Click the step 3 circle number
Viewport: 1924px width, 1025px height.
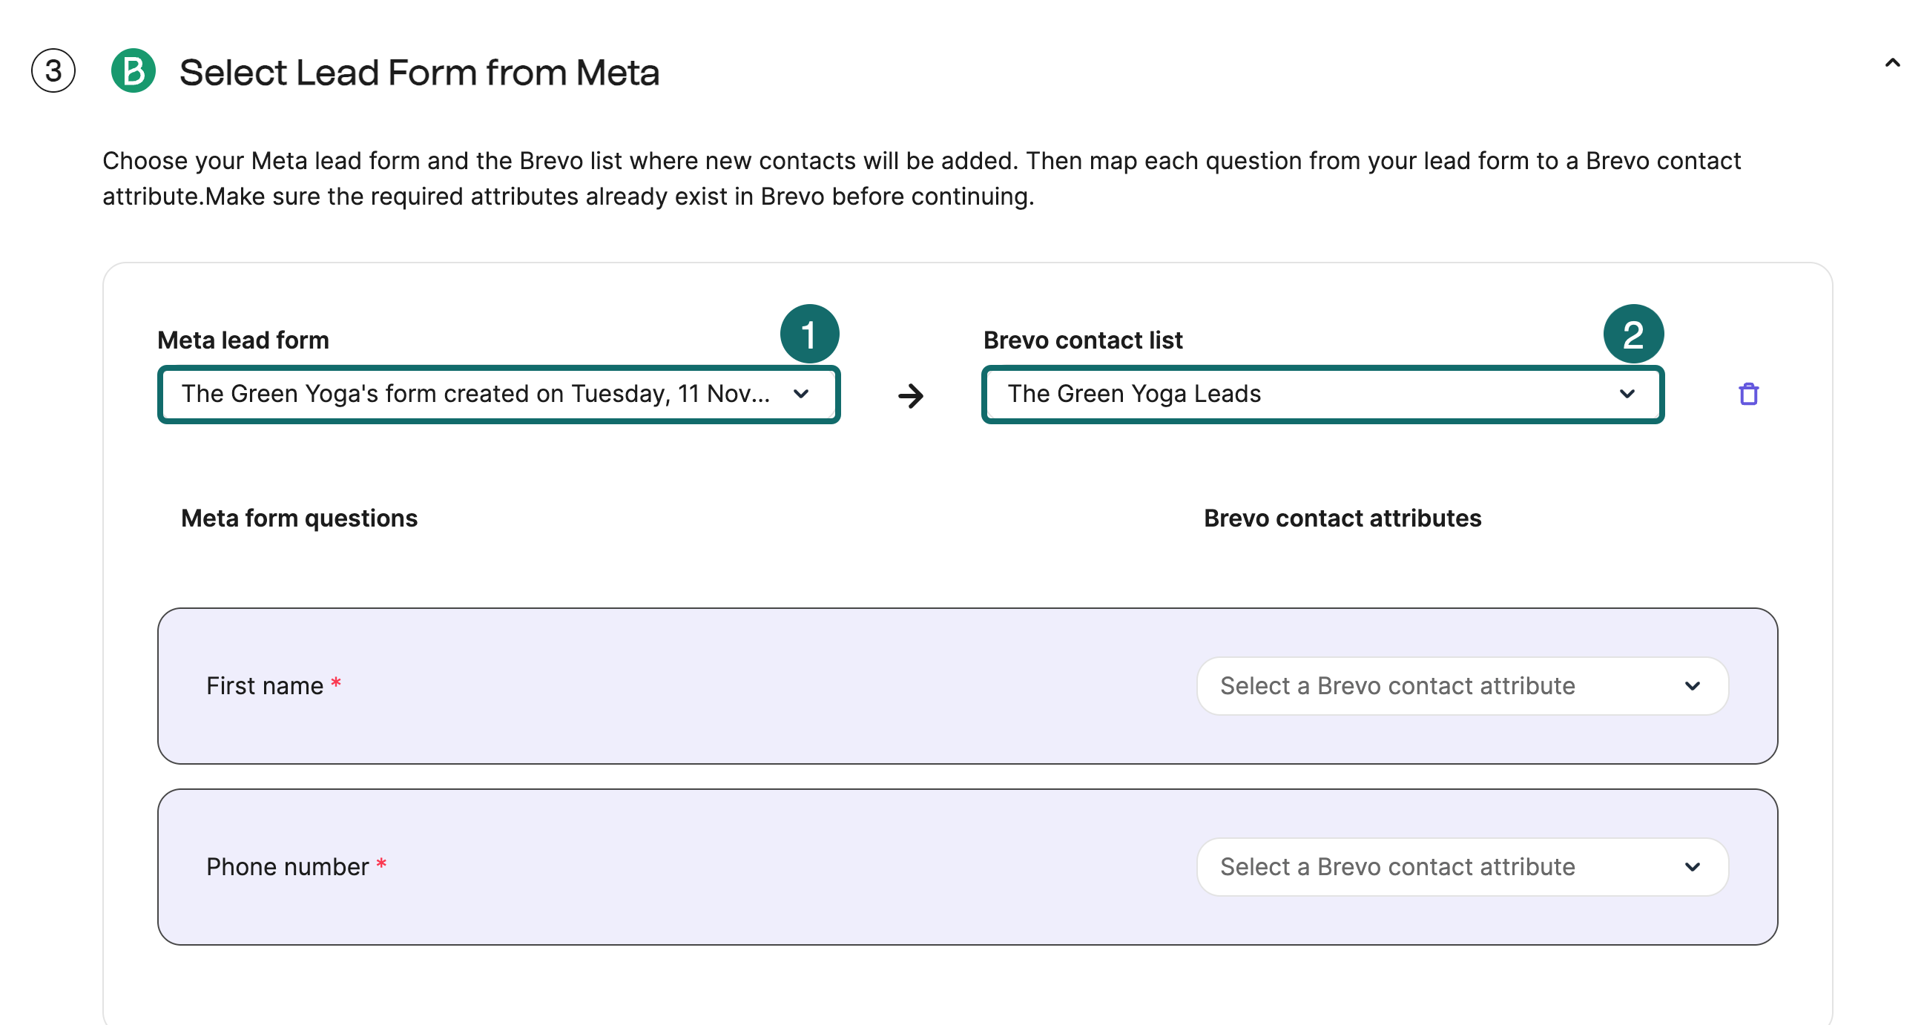click(x=53, y=71)
